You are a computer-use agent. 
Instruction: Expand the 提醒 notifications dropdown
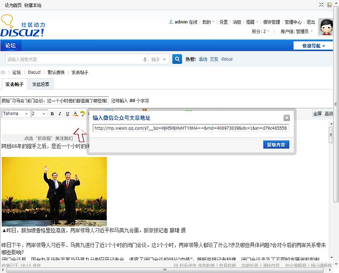click(x=252, y=22)
